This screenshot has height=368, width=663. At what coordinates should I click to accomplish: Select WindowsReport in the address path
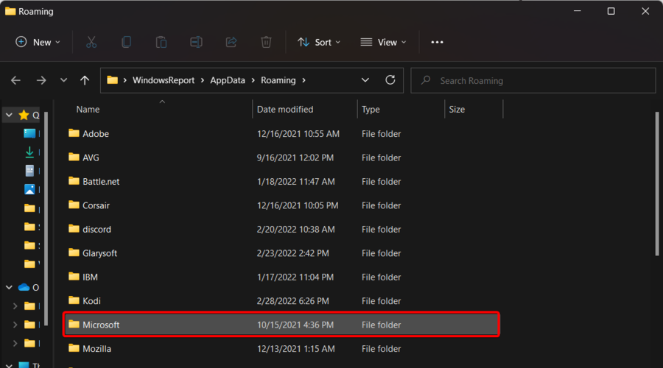pos(164,80)
